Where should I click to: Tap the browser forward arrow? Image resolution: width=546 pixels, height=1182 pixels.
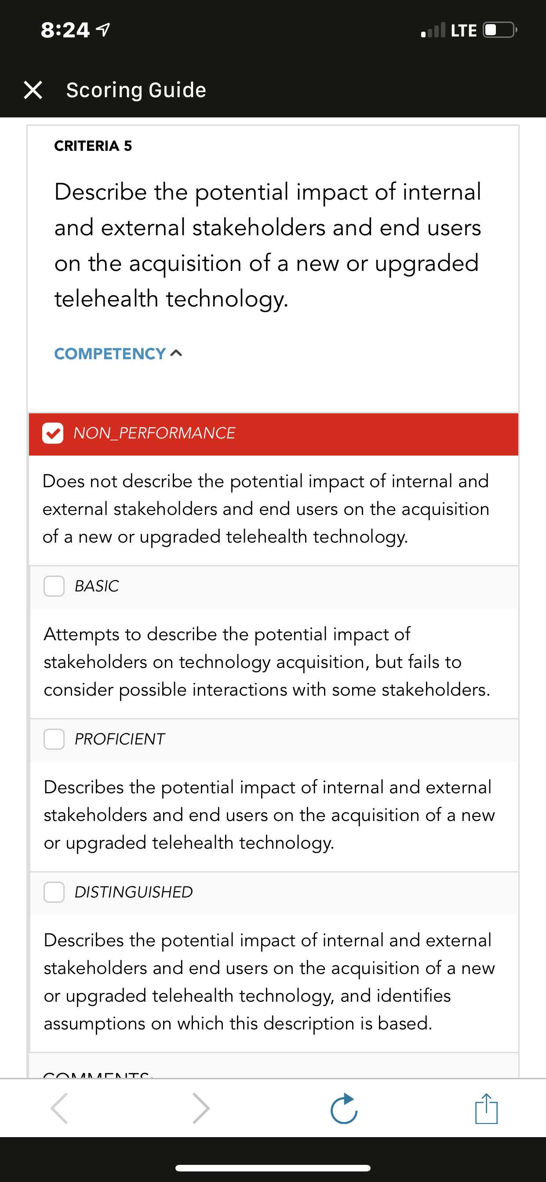(x=201, y=1108)
